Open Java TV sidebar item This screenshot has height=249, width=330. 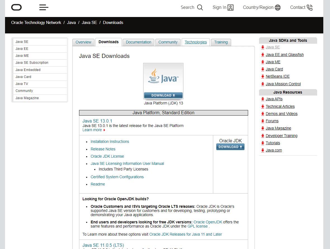click(x=40, y=84)
